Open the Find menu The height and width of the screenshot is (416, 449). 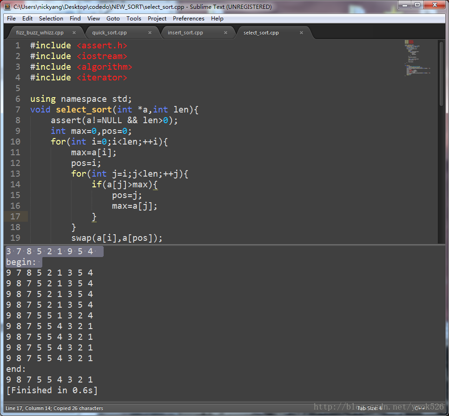[x=75, y=18]
